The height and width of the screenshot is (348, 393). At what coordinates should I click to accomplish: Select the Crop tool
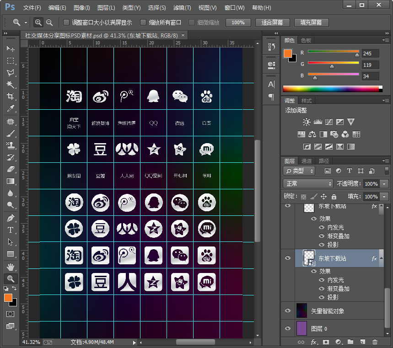11,96
